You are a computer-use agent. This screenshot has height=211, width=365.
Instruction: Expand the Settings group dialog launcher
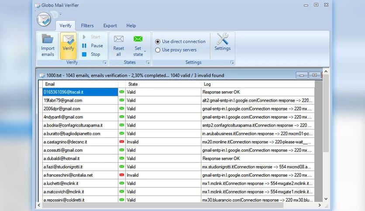(232, 62)
